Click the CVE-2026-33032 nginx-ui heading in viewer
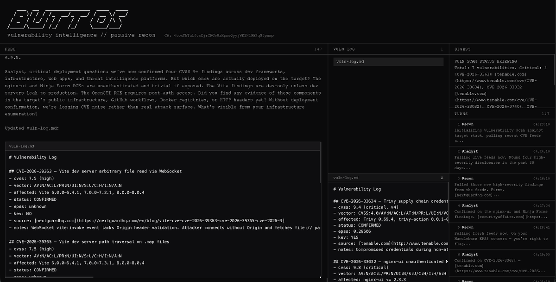Screen dimensions: 556x282 pyautogui.click(x=391, y=261)
